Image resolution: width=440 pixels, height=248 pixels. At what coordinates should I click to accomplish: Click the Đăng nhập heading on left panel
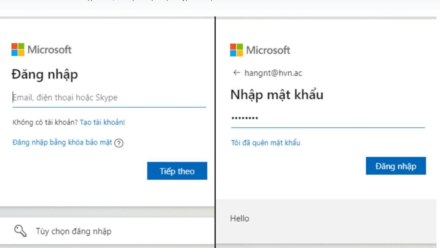[x=45, y=74]
